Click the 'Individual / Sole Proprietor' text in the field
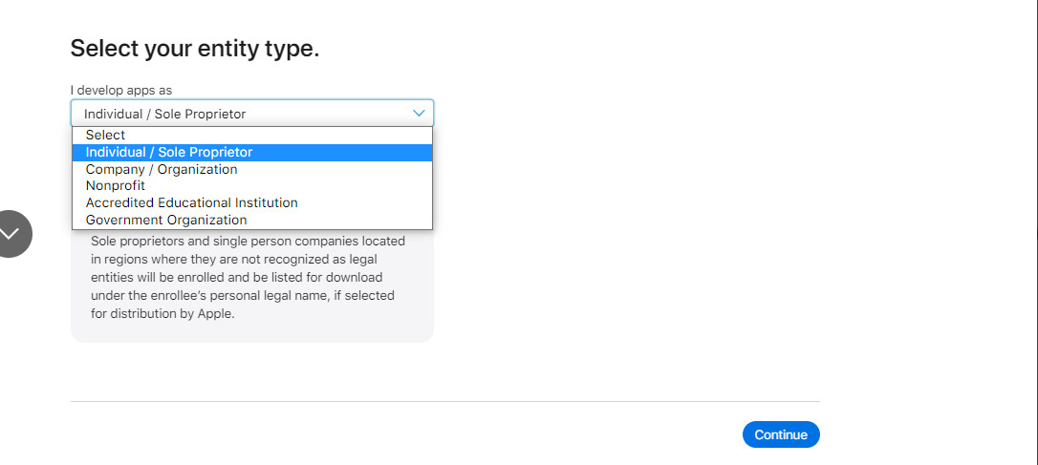1038x465 pixels. pyautogui.click(x=164, y=114)
